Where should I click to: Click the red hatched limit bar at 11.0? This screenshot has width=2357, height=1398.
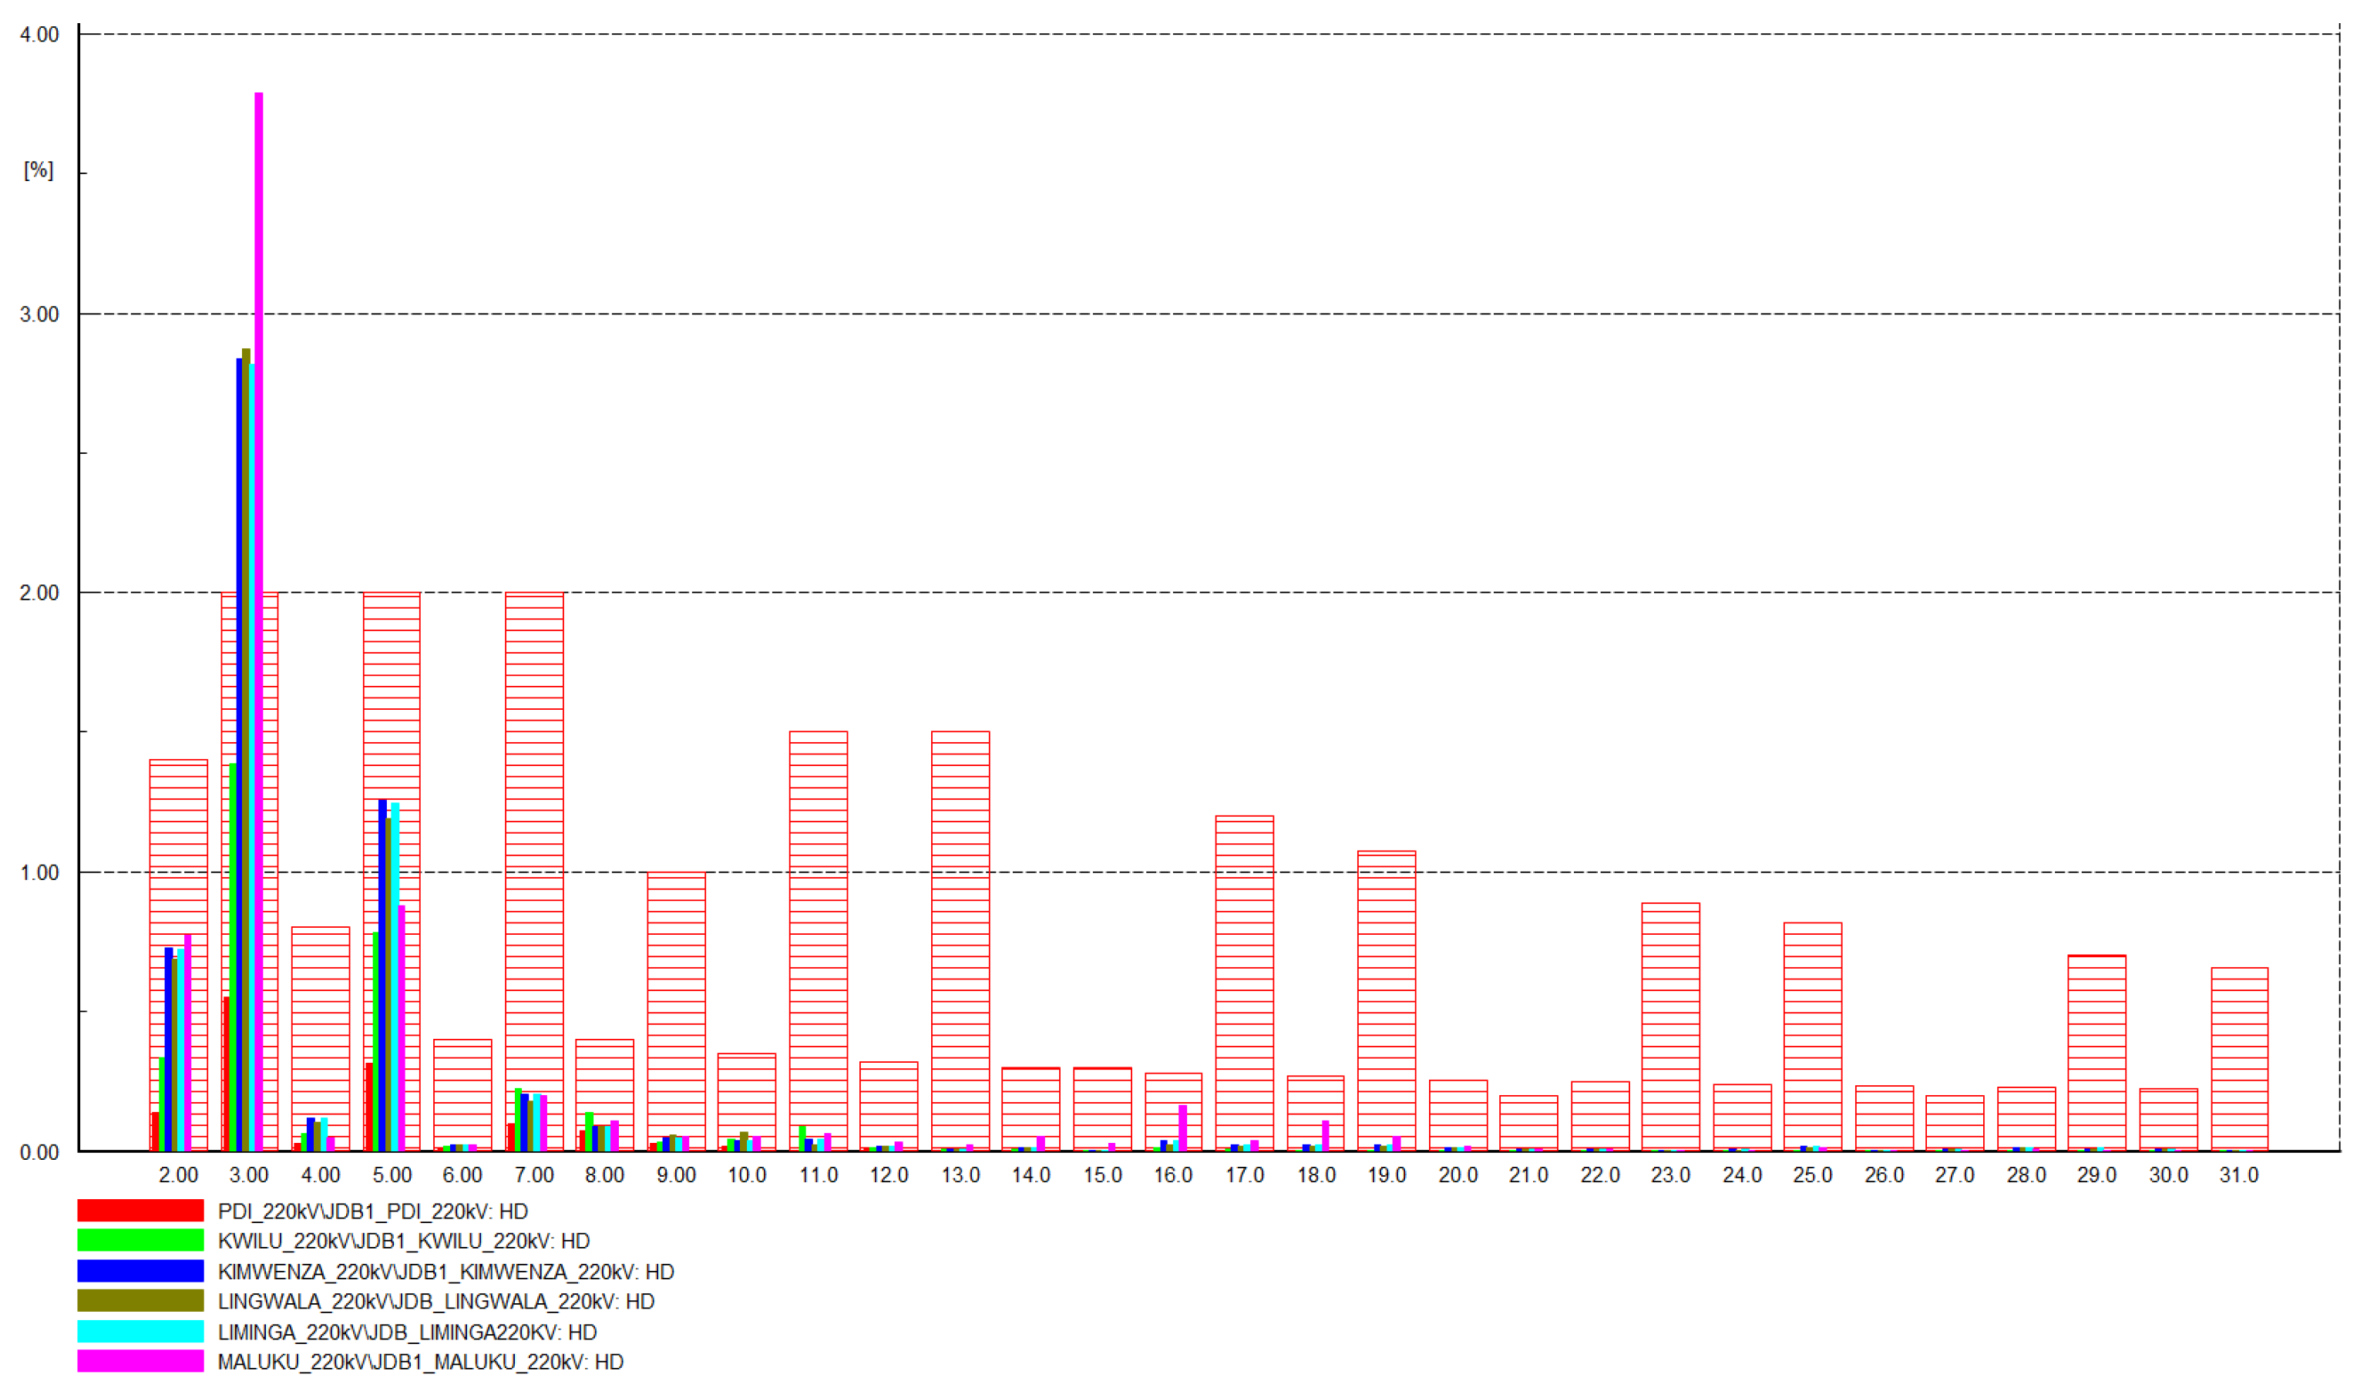click(x=819, y=941)
